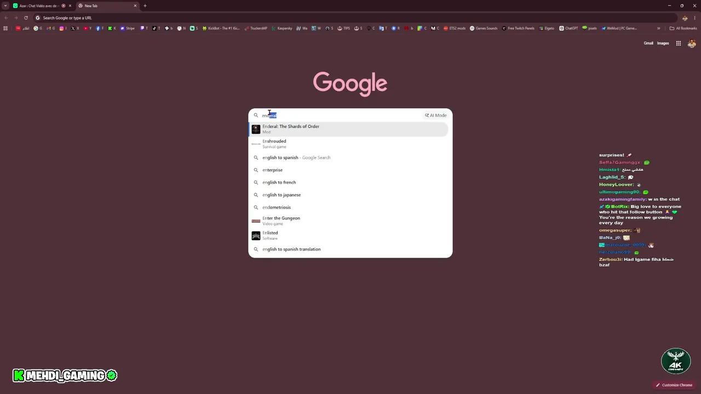Open the Images link
This screenshot has height=394, width=701.
coord(663,43)
